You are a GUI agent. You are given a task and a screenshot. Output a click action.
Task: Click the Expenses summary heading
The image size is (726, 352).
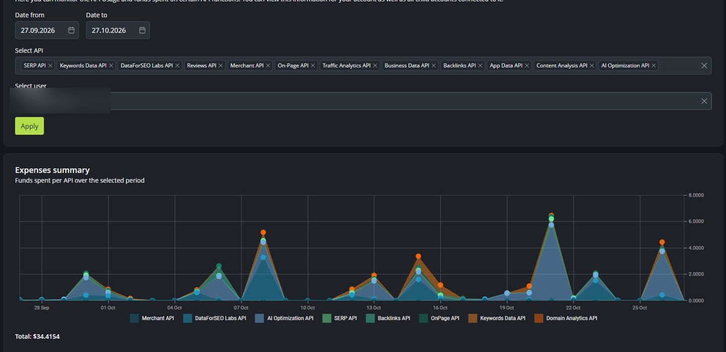[x=52, y=170]
